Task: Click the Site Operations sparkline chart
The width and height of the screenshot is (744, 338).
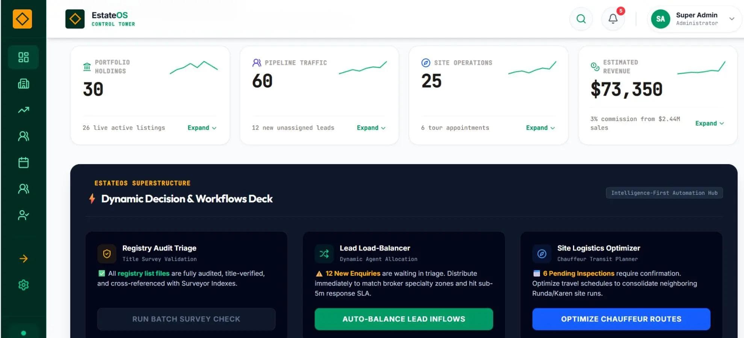Action: [x=532, y=67]
